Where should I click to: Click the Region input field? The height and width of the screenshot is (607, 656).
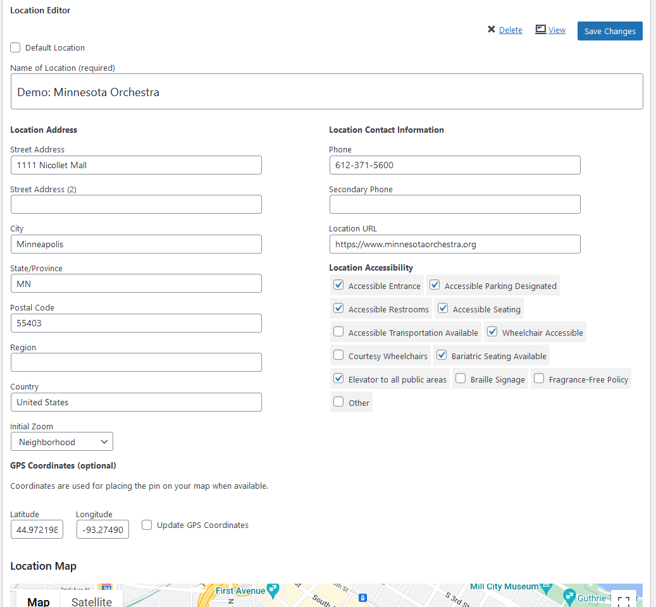(136, 362)
